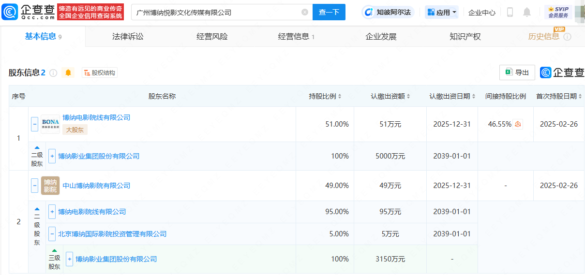Open the 知彼阿尔法 assistant

click(388, 12)
